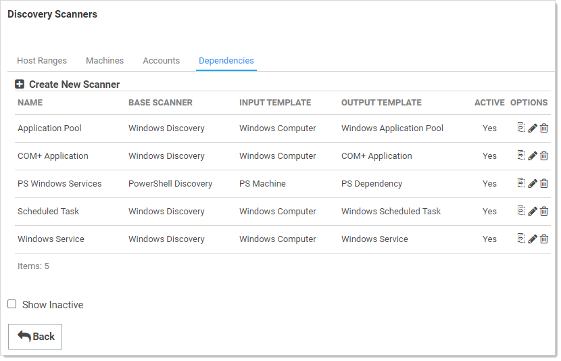
Task: Edit the Scheduled Task scanner
Action: (533, 212)
